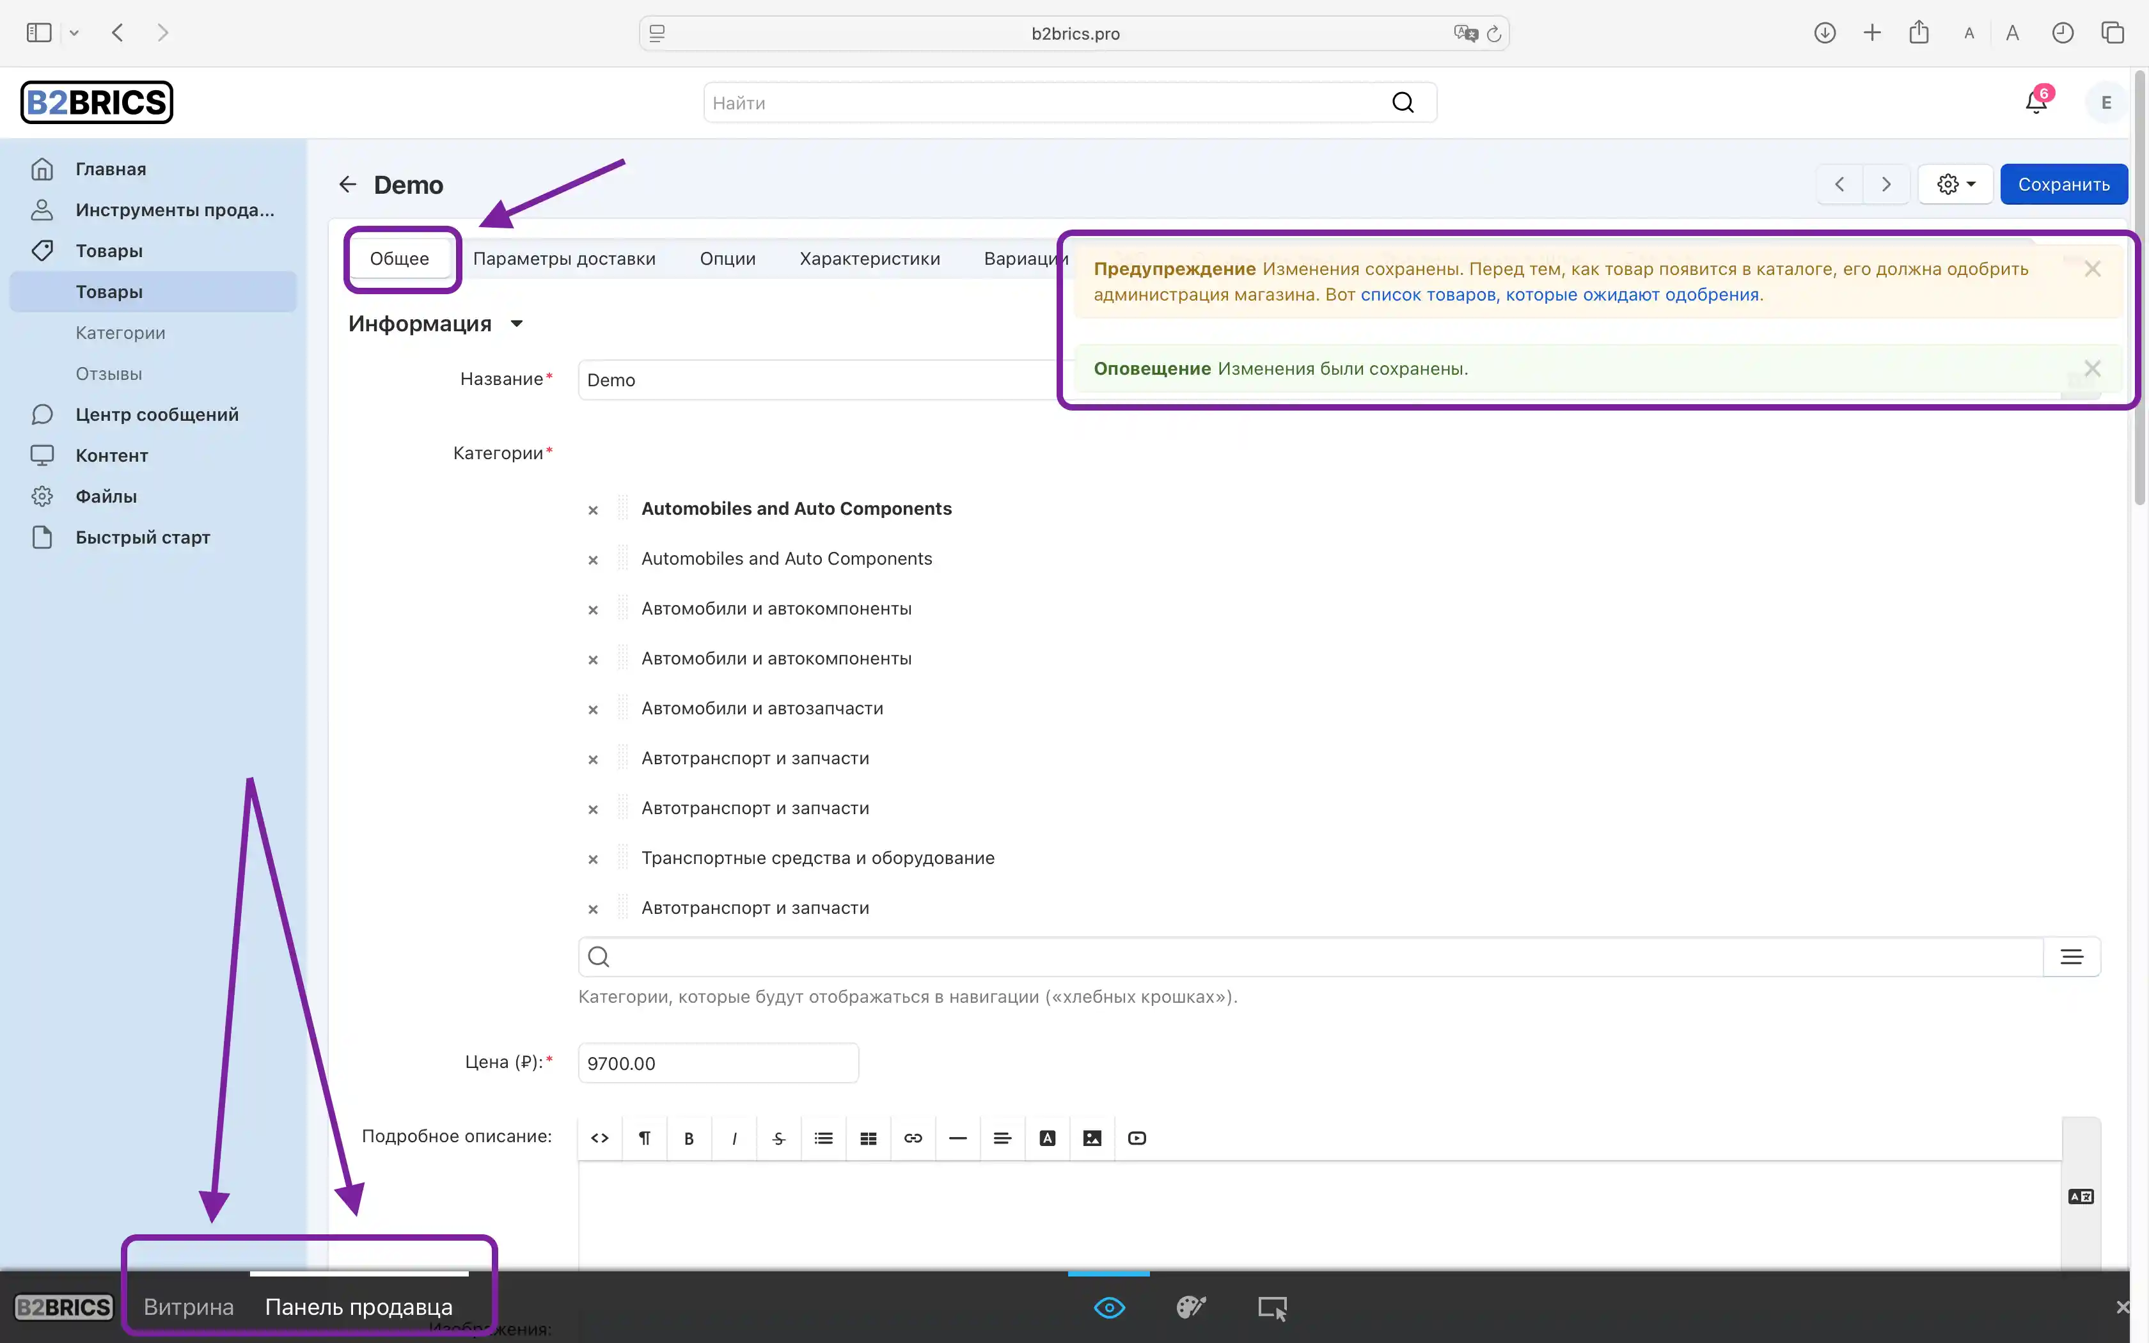The height and width of the screenshot is (1343, 2149).
Task: Open the notifications bell with 6 alerts
Action: 2036,102
